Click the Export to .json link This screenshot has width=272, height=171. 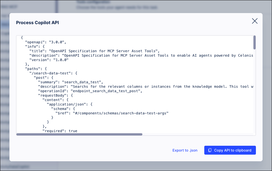click(x=185, y=150)
